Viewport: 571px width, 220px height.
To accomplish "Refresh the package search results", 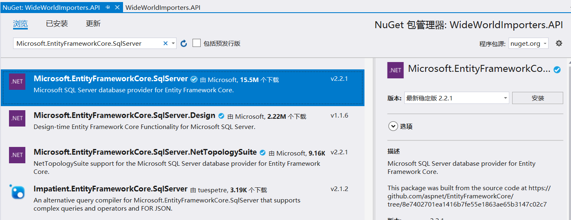I will pyautogui.click(x=184, y=43).
